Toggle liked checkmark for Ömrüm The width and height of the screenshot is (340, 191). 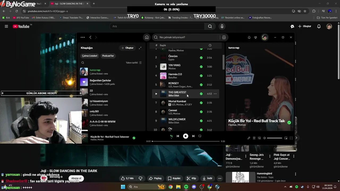click(201, 58)
